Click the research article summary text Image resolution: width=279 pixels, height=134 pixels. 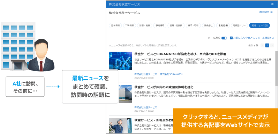click(202, 94)
